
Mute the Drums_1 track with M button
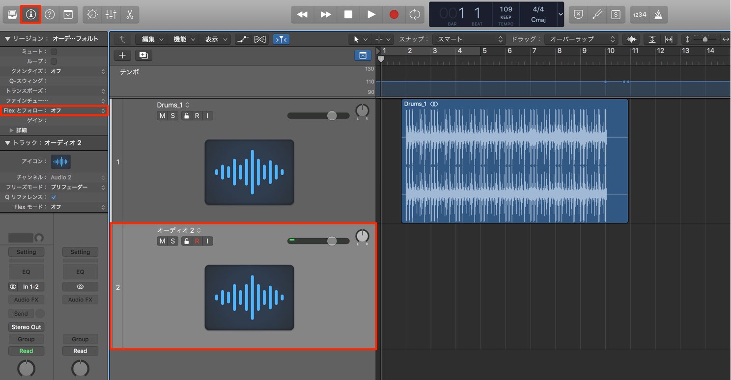163,116
